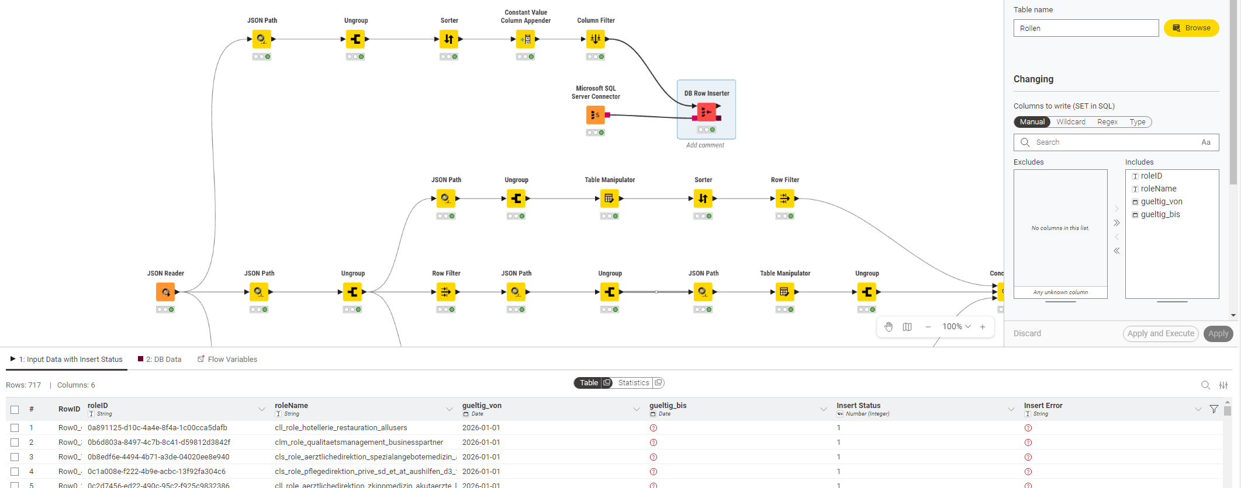
Task: Select the Column Filter node icon
Action: (595, 39)
